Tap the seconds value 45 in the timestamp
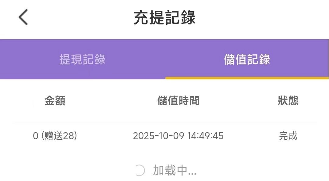The width and height of the screenshot is (329, 181). coord(218,136)
